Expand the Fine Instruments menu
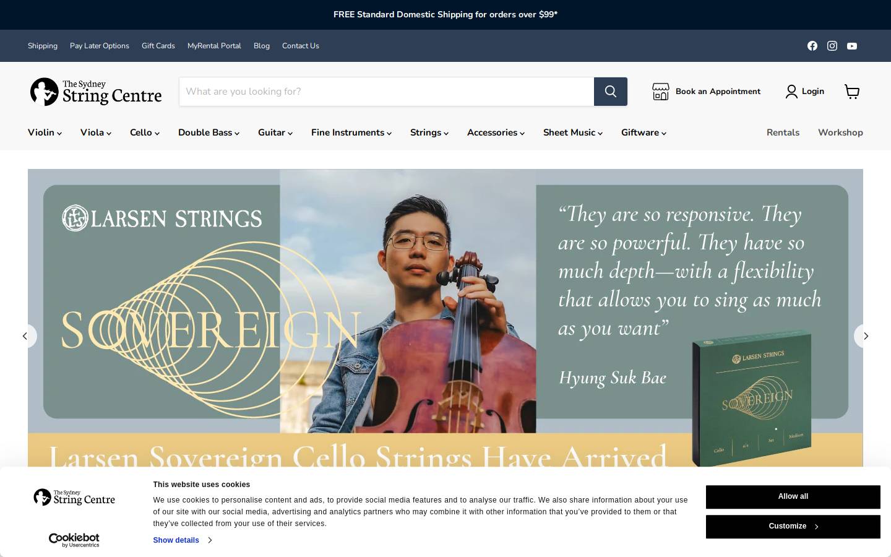Image resolution: width=891 pixels, height=557 pixels. pyautogui.click(x=351, y=132)
